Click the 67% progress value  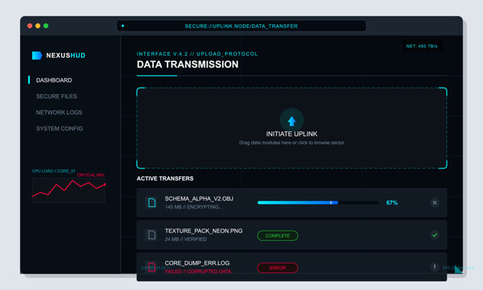[x=392, y=203]
